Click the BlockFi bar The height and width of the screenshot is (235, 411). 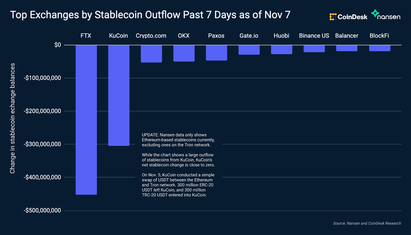click(380, 48)
